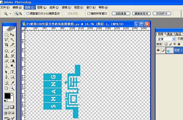The image size is (183, 120).
Task: Switch to full screen with menu bar mode
Action: pyautogui.click(x=9, y=113)
